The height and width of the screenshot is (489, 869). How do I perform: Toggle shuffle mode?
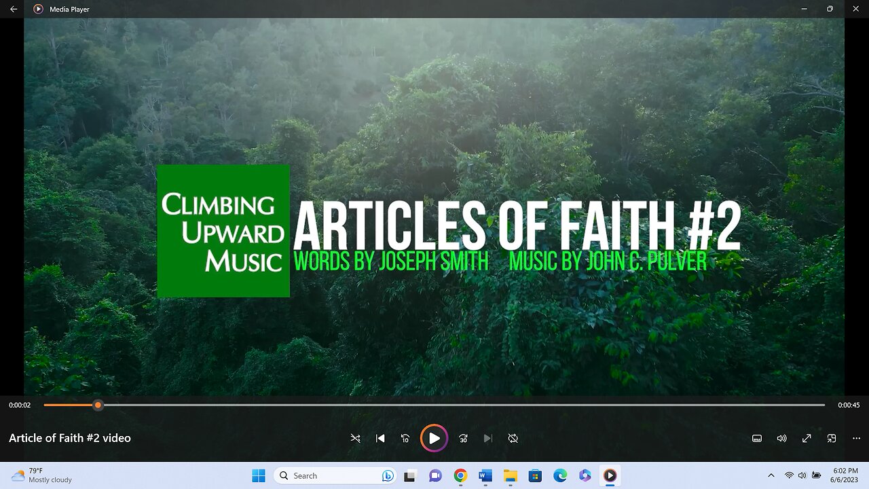(355, 439)
